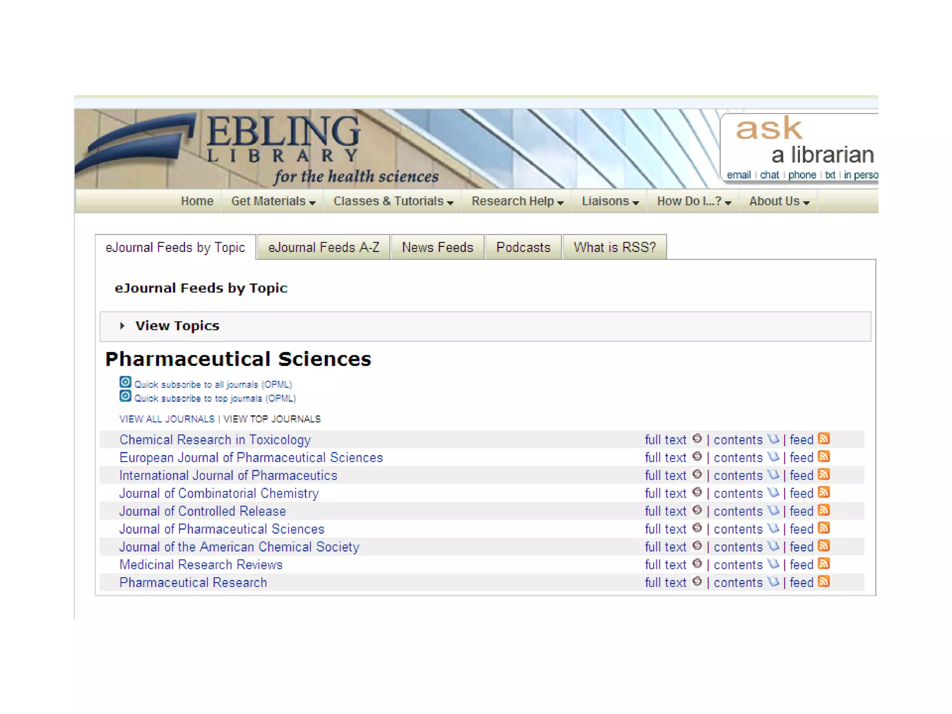The width and height of the screenshot is (952, 714).
Task: Click RSS feed icon for Chemical Research in Toxicology
Action: click(x=824, y=439)
